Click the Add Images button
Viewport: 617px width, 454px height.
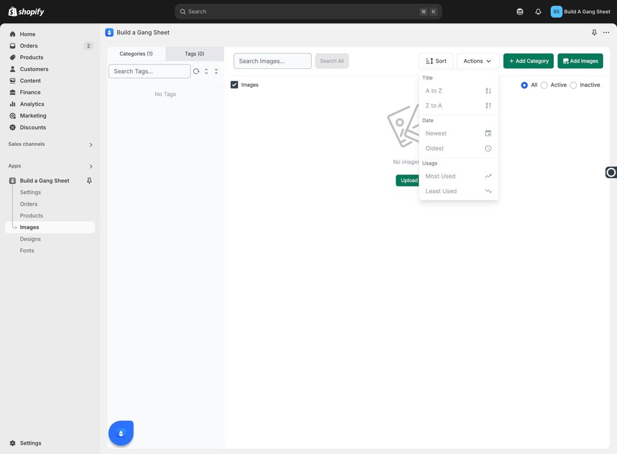[x=580, y=61]
